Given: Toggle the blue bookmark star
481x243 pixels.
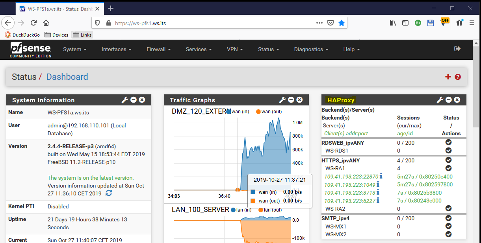Looking at the screenshot, I should coord(342,23).
